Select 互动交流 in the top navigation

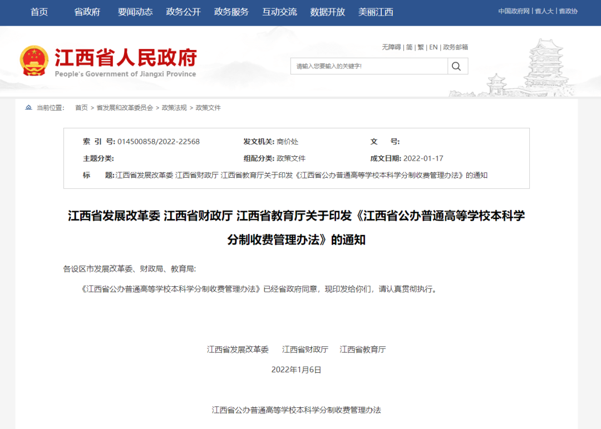pyautogui.click(x=279, y=12)
